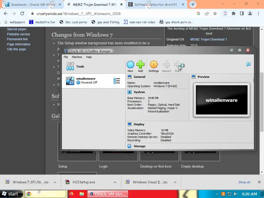Click the web page vertical scrollbar
Viewport: 264px width, 198px height.
pyautogui.click(x=262, y=102)
